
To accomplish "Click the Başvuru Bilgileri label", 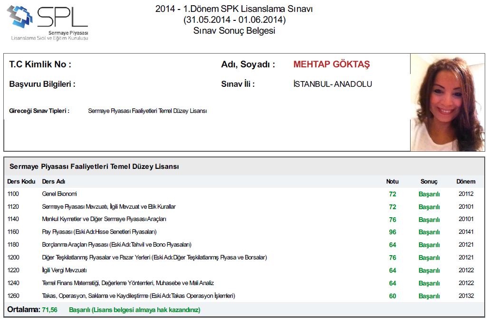I will point(42,84).
